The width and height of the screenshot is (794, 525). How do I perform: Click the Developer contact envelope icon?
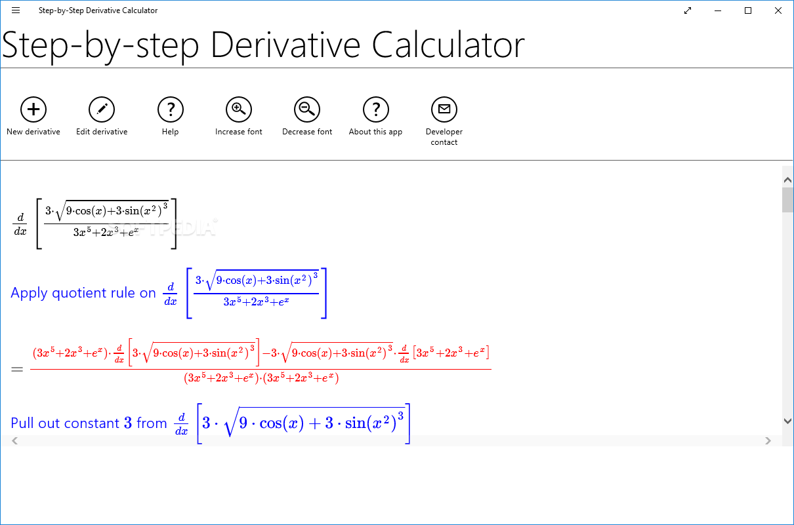444,109
